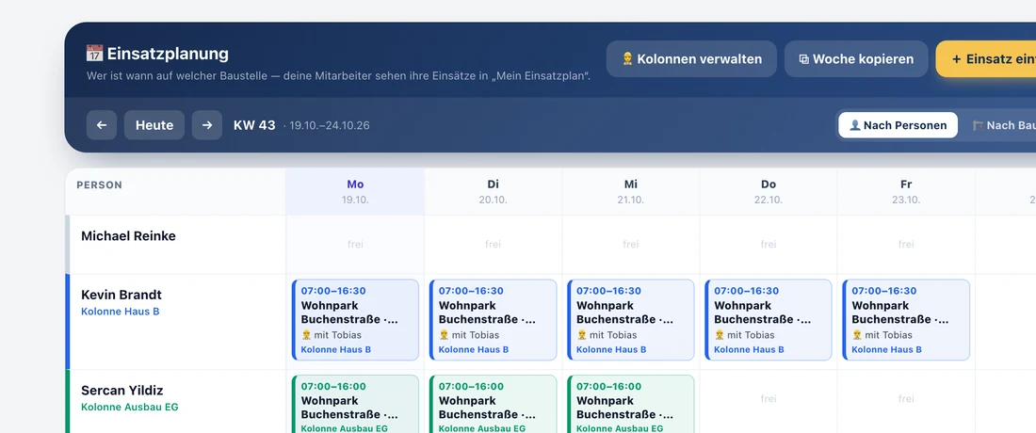Select the Fr 23.10. column header
Image resolution: width=1036 pixels, height=433 pixels.
906,191
